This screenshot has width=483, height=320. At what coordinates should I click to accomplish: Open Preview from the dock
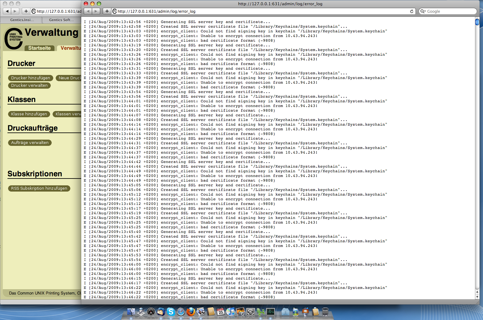pyautogui.click(x=201, y=312)
